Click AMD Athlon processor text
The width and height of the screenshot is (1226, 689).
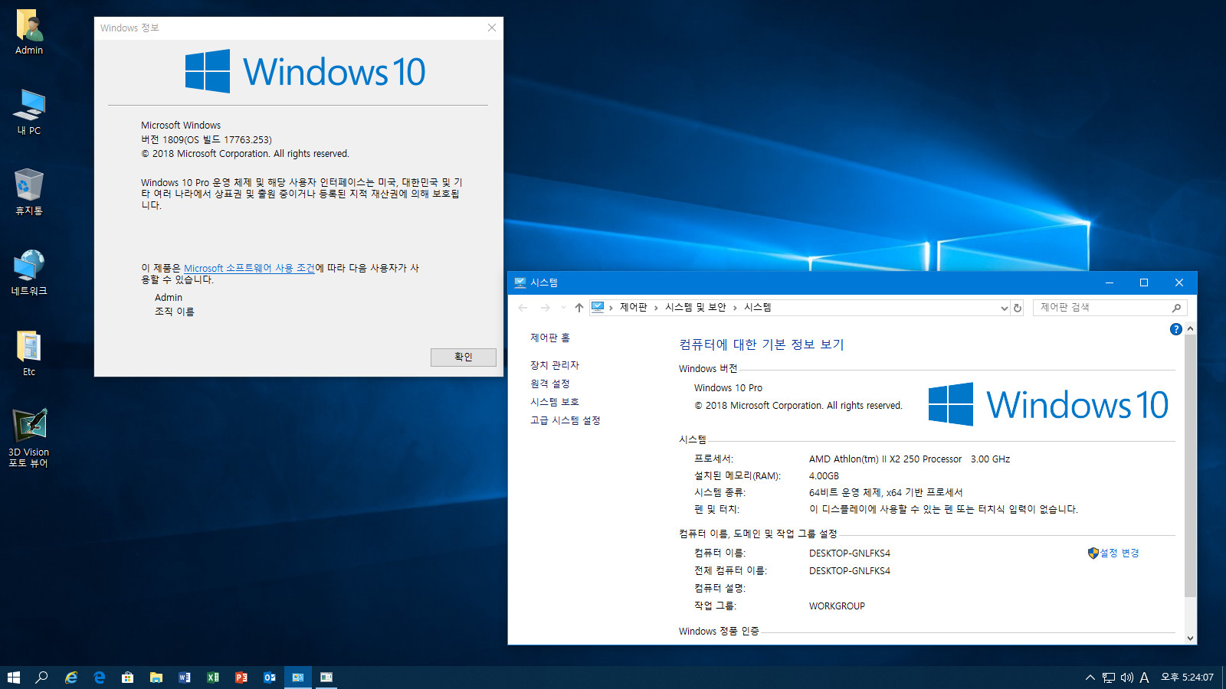pos(910,459)
